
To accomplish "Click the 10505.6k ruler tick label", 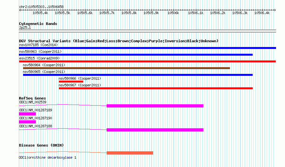I will click(85, 13).
